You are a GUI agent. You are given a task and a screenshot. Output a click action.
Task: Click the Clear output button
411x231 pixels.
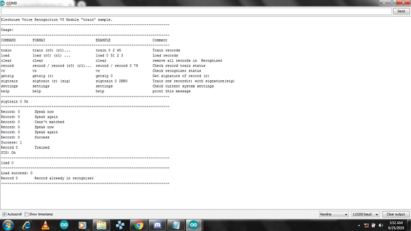(x=396, y=214)
